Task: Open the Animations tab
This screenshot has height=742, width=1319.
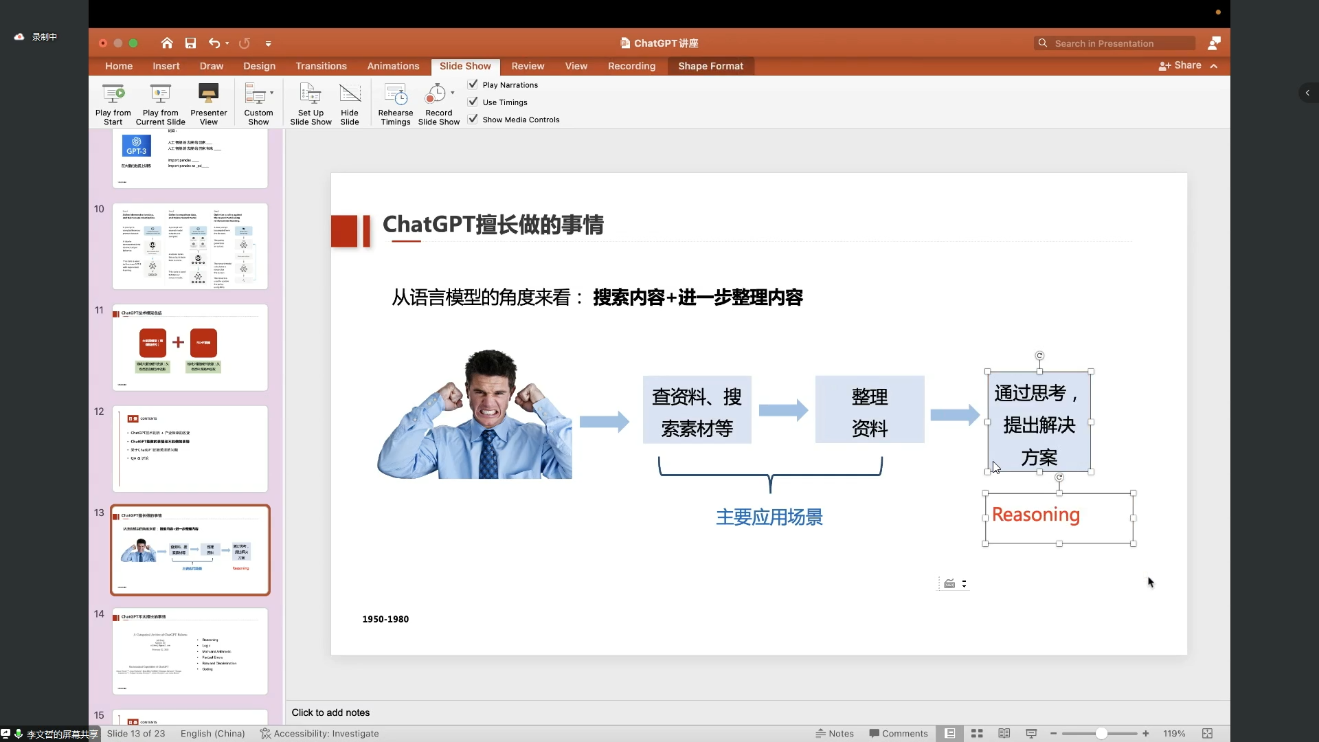Action: click(393, 66)
